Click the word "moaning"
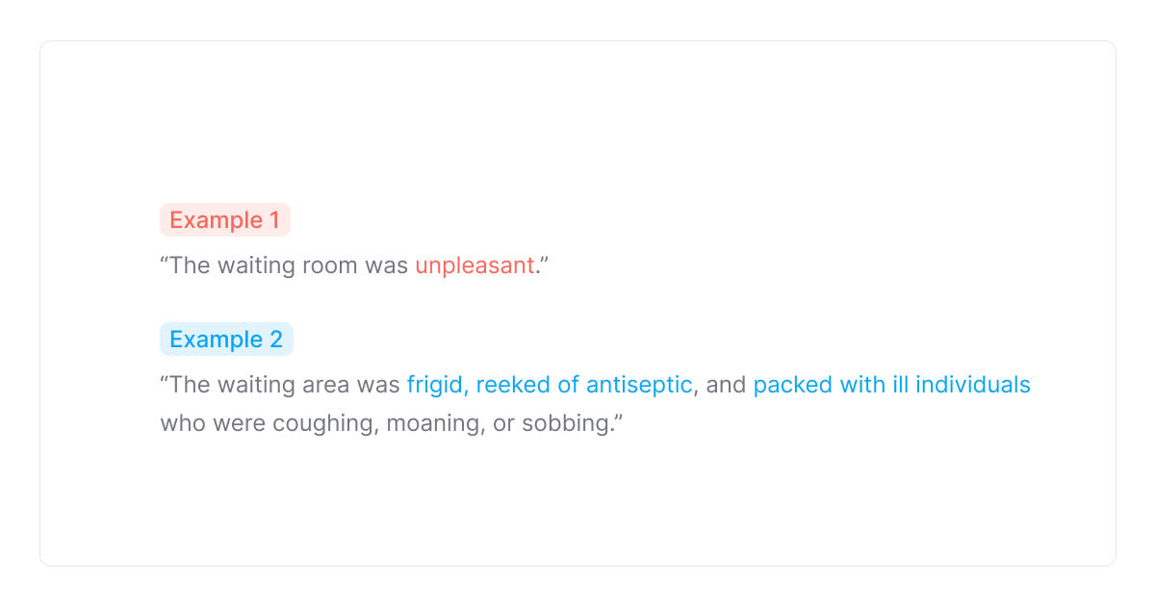1155x606 pixels. click(435, 423)
